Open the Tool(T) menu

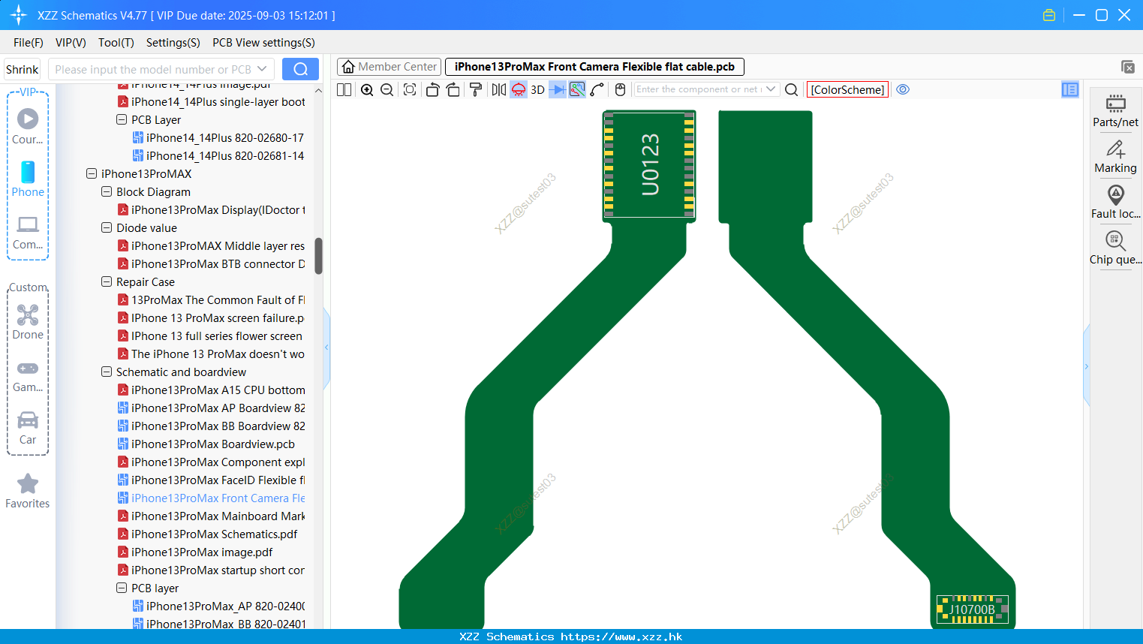[x=116, y=43]
